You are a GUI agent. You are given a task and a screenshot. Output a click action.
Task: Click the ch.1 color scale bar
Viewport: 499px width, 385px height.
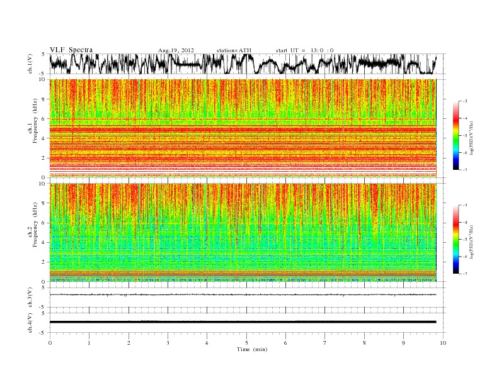(456, 135)
